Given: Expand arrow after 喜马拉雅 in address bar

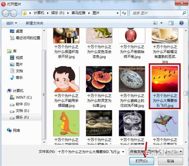Looking at the screenshot, I should tap(89, 13).
